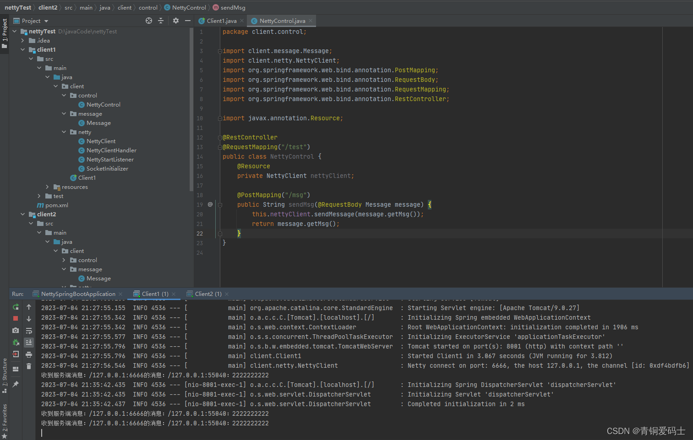Click the control breadcrumb item
This screenshot has width=693, height=440.
tap(148, 7)
